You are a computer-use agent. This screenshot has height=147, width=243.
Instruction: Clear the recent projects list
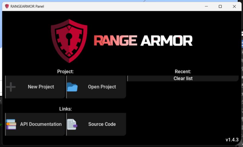pos(183,78)
